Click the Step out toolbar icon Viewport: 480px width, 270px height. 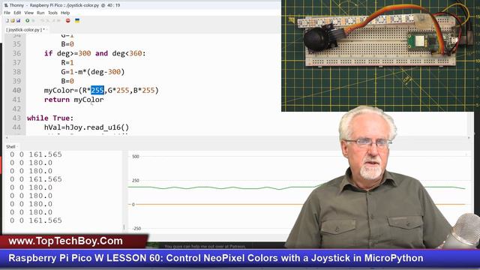pos(53,20)
